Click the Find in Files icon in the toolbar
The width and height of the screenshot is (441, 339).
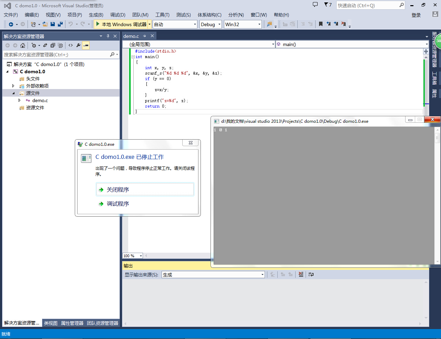(x=269, y=24)
